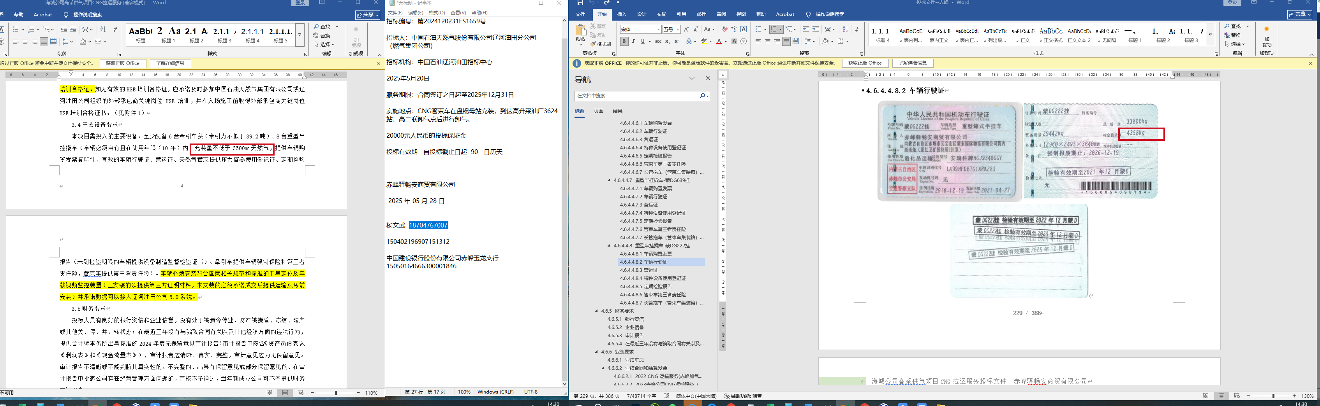
Task: Click distributed alignment in right Word window
Action: [x=796, y=42]
